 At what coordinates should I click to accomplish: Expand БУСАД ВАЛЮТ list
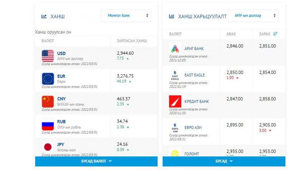[96, 161]
